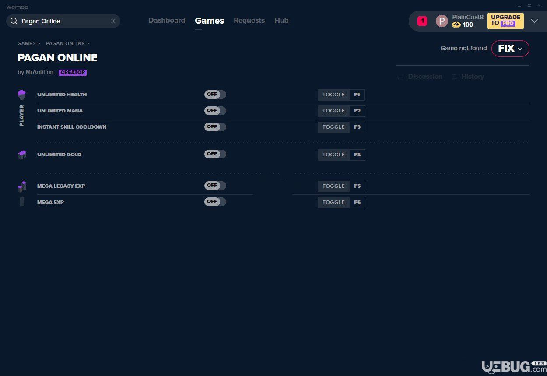Change the F1 hotkey binding

[x=357, y=95]
